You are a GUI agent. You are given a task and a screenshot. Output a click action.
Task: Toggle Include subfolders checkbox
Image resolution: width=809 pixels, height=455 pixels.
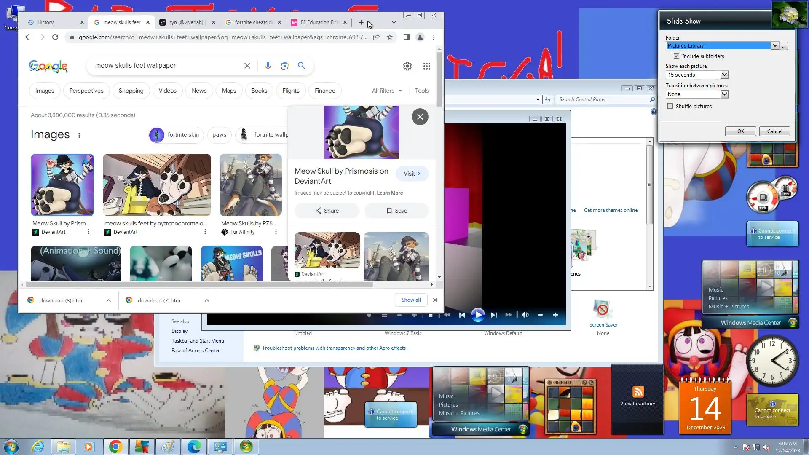pyautogui.click(x=676, y=56)
